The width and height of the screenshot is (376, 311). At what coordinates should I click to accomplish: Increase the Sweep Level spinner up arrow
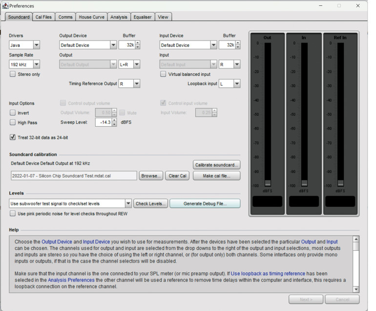click(x=114, y=120)
